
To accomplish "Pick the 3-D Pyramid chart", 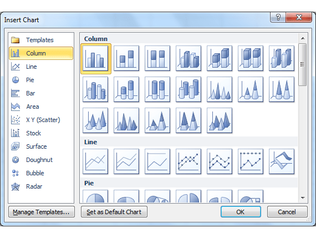I will pyautogui.click(x=220, y=120).
